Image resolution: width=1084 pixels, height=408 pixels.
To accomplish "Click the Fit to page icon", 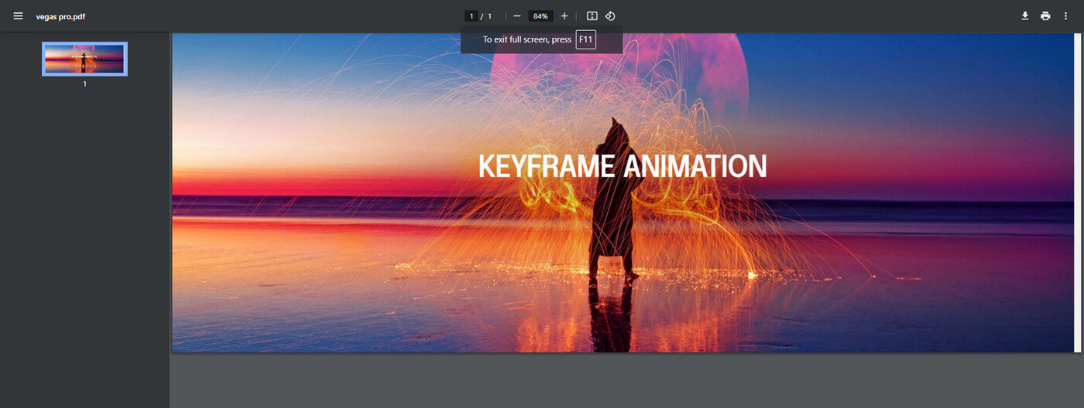I will click(592, 16).
